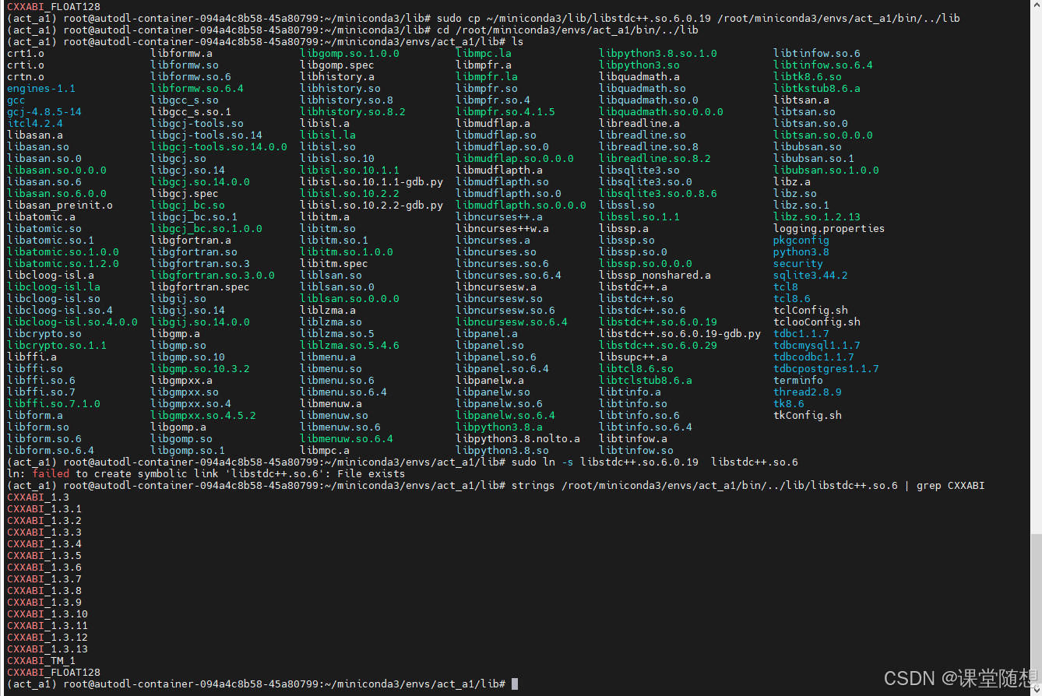Viewport: 1042px width, 696px height.
Task: Select the libcloog-isl.la entry
Action: click(54, 286)
